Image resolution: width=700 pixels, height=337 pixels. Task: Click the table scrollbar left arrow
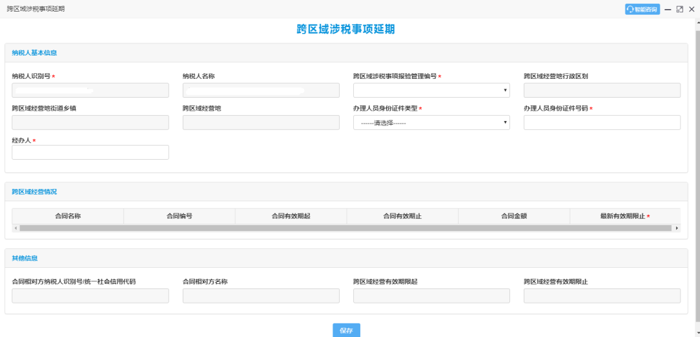16,228
